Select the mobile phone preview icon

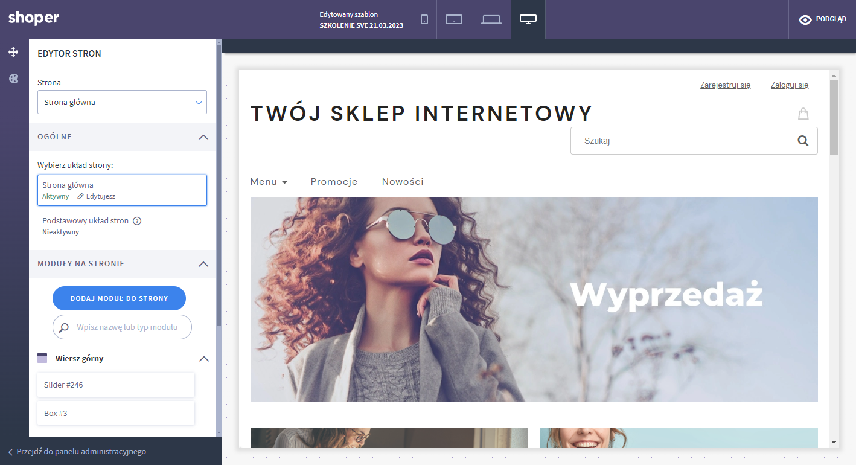click(x=424, y=19)
